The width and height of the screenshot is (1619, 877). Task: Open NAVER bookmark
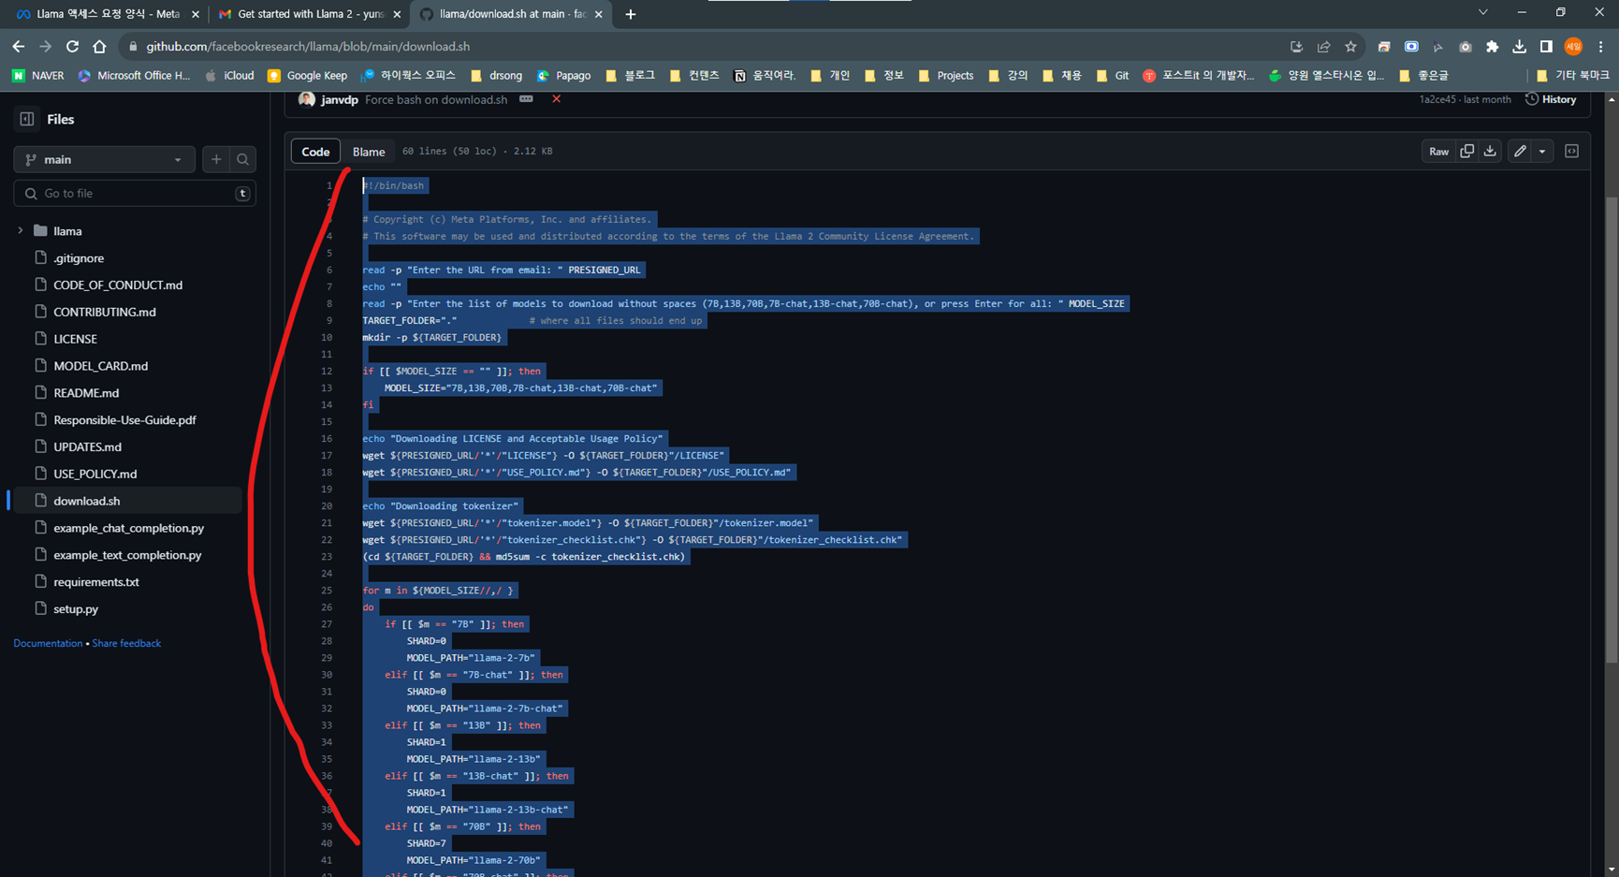tap(38, 76)
